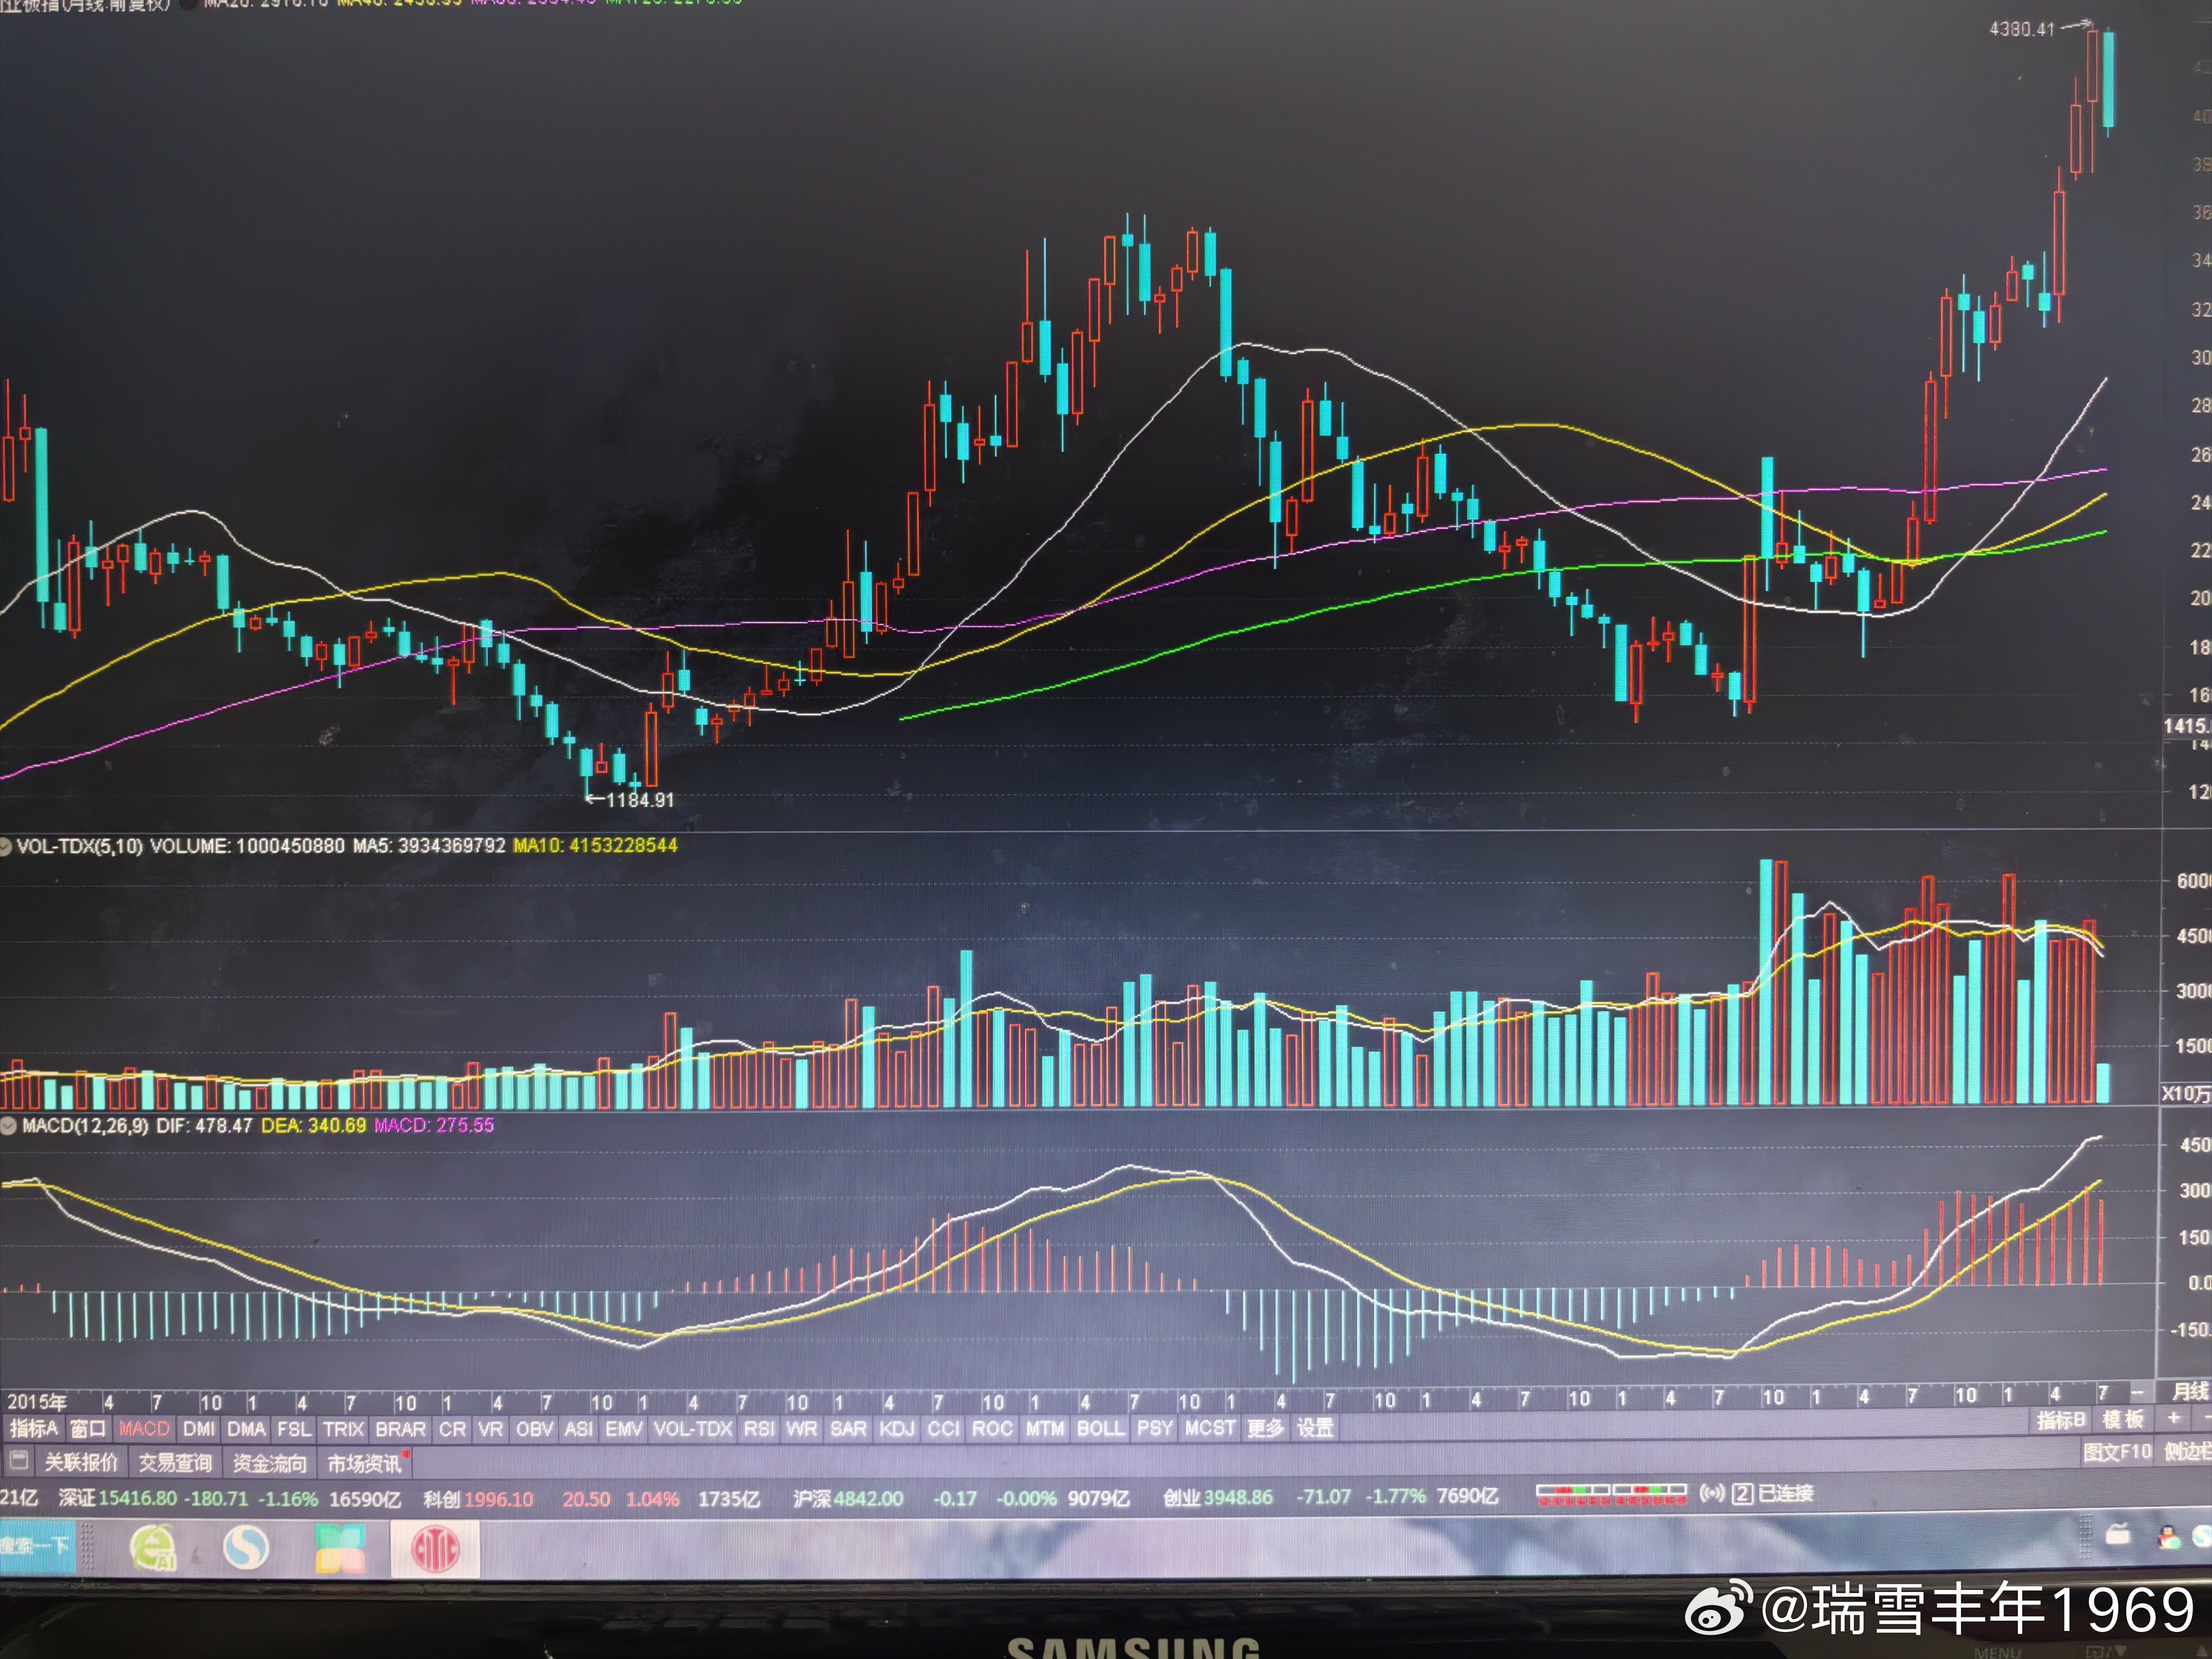The width and height of the screenshot is (2212, 1659).
Task: Choose the ROC indicator tab
Action: (x=992, y=1429)
